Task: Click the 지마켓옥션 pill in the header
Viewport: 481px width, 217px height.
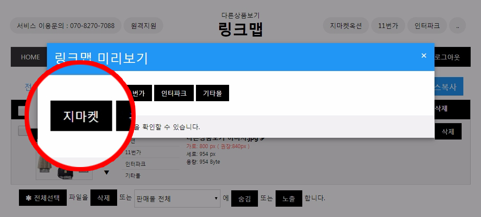Action: coord(346,25)
